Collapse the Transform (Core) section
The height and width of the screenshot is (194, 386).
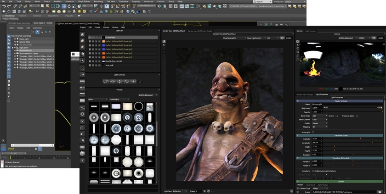tap(298, 136)
